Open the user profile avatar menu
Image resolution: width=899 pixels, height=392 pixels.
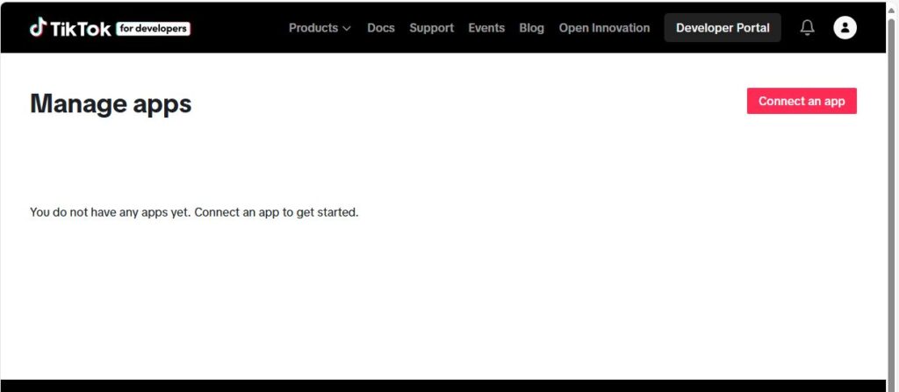pyautogui.click(x=845, y=28)
